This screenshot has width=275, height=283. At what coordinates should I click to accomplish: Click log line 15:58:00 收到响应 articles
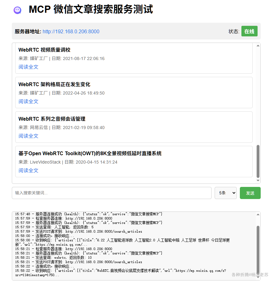click(x=123, y=242)
